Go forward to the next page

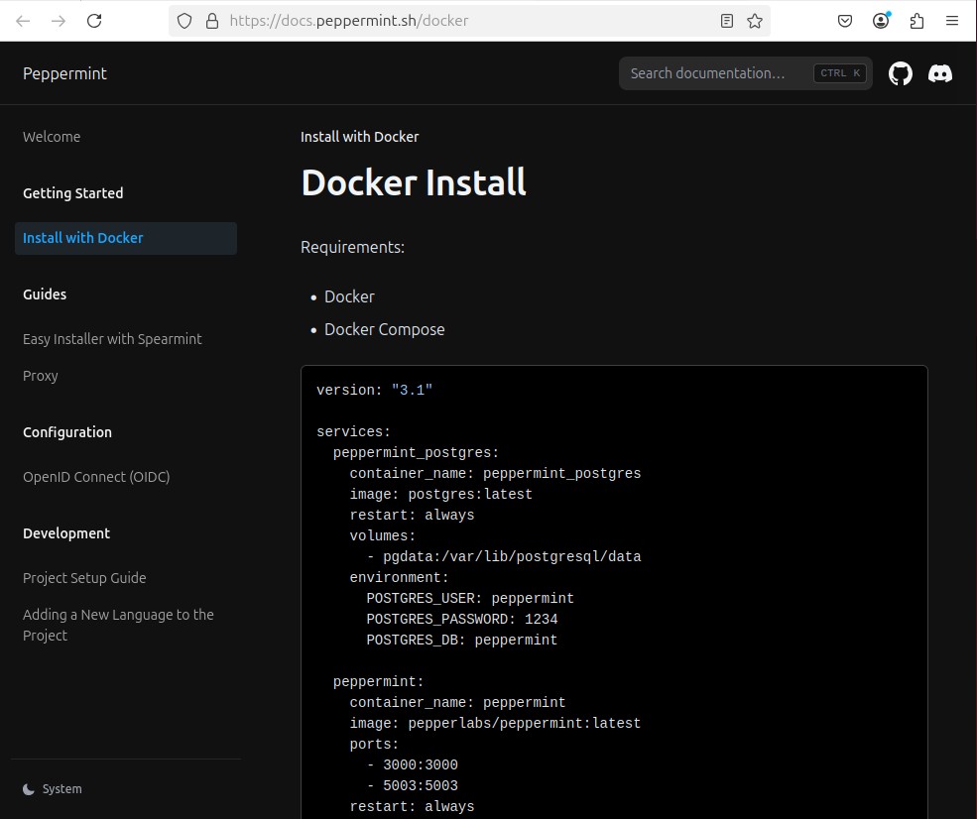click(x=59, y=21)
